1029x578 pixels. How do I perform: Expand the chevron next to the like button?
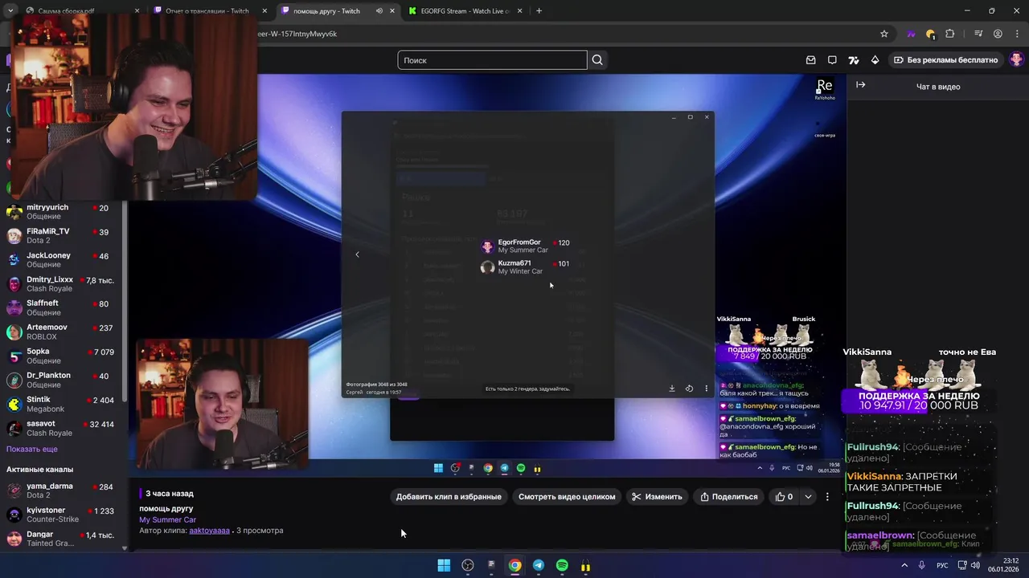808,497
